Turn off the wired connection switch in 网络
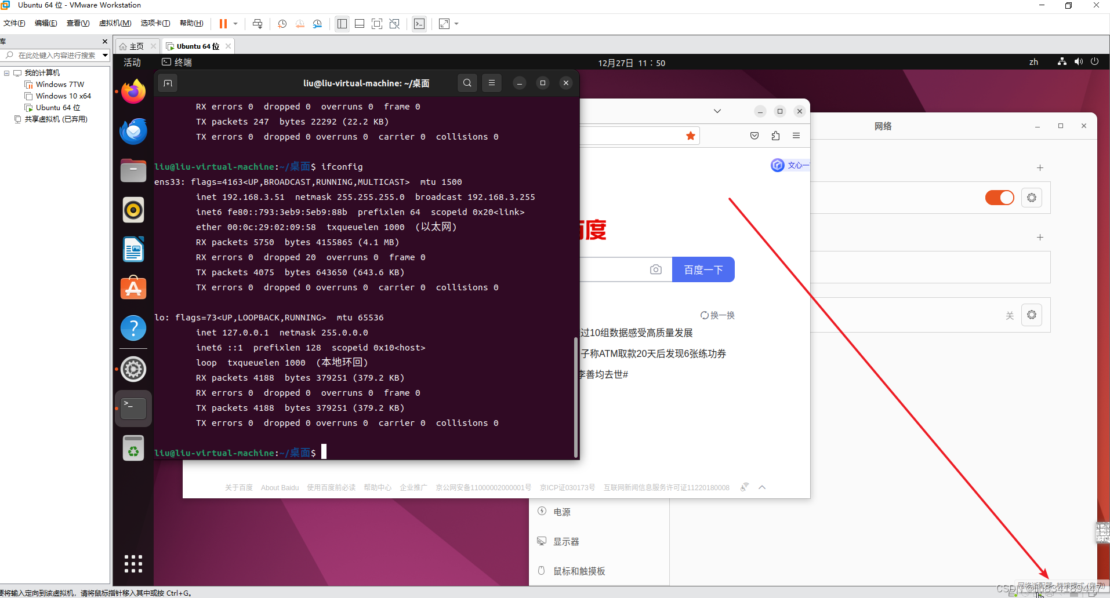 point(1000,198)
